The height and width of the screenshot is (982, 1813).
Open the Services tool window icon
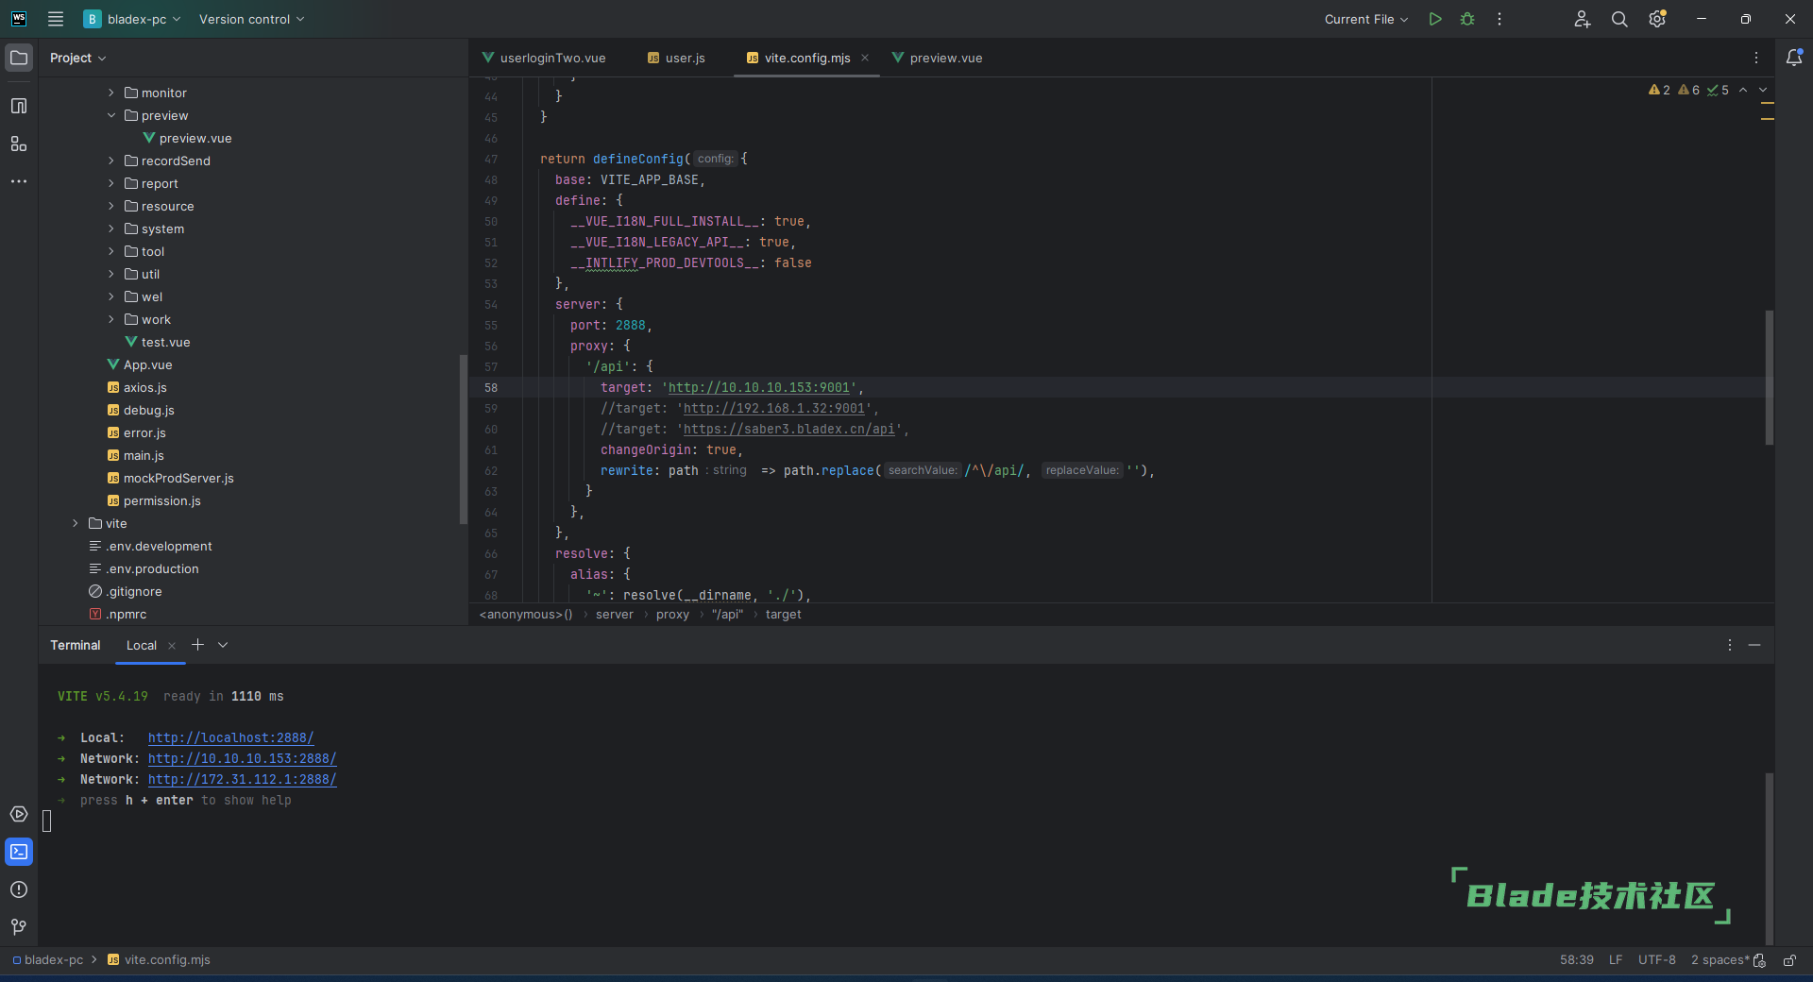pyautogui.click(x=19, y=814)
